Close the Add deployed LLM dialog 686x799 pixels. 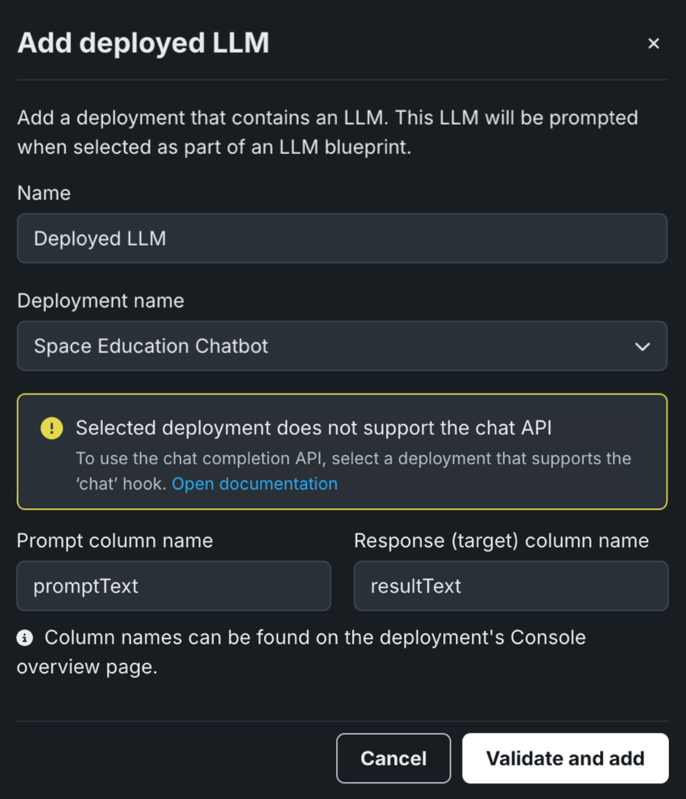pos(653,43)
